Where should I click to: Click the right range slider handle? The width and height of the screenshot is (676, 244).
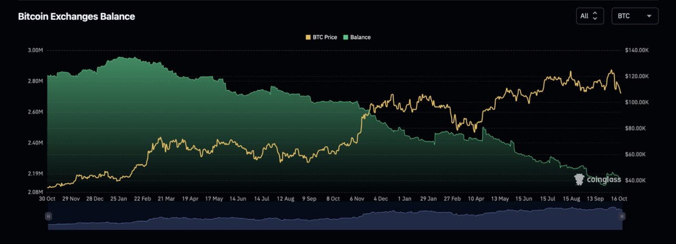point(622,216)
